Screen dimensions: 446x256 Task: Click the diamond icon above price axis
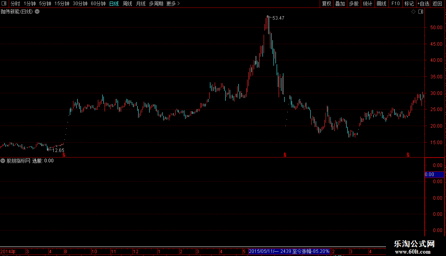click(x=413, y=12)
